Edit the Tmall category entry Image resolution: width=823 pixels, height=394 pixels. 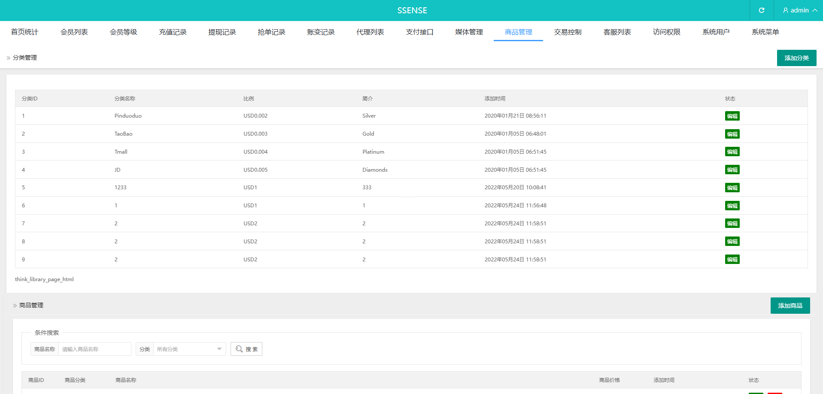click(x=732, y=152)
